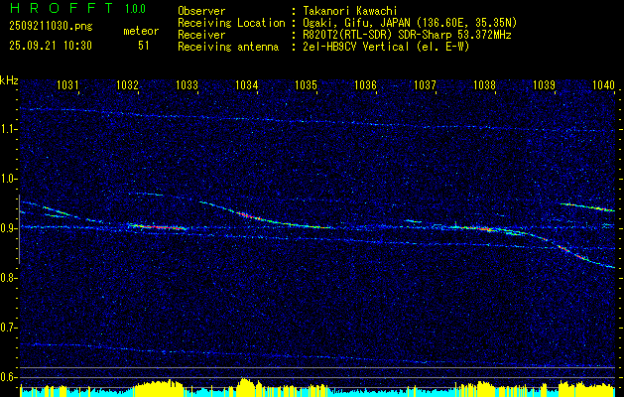Viewport: 624px width, 397px height.
Task: Click the 1032 time marker
Action: pyautogui.click(x=127, y=84)
